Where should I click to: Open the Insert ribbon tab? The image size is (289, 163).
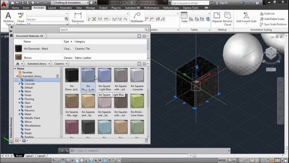(x=26, y=8)
